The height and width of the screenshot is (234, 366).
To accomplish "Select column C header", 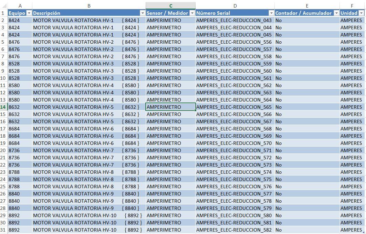I will click(170, 6).
